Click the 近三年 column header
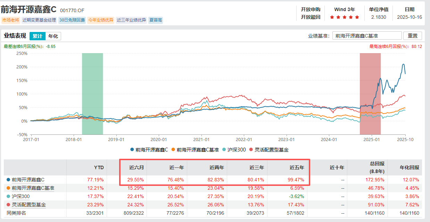Screen dimensions: 430x222 (257, 167)
